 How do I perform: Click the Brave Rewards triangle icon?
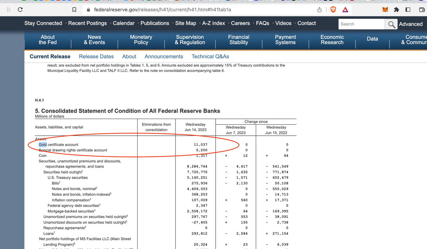[345, 10]
